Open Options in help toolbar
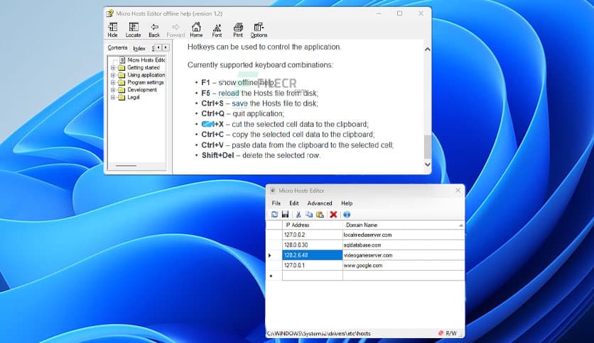 click(259, 30)
